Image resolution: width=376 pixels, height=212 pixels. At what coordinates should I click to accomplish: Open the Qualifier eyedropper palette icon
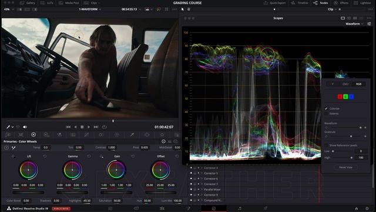tap(132, 135)
